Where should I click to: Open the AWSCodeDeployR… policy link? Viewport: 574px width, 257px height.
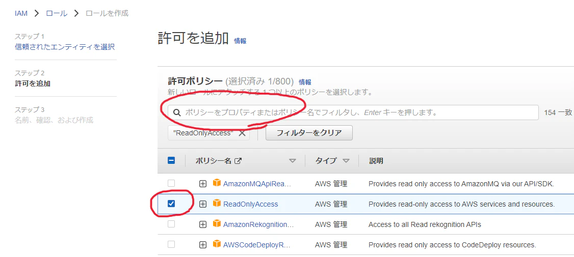point(256,245)
